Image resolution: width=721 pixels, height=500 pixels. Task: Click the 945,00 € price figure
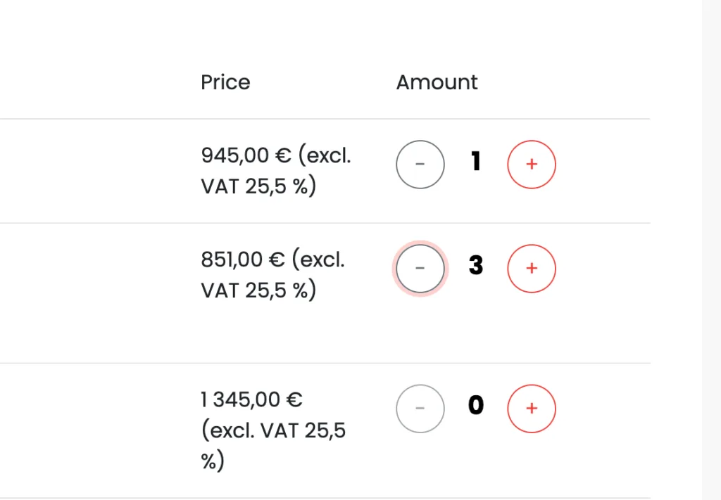pos(242,155)
